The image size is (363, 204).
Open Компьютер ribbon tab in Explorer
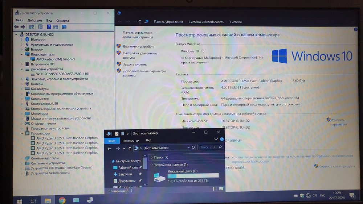[x=131, y=141]
